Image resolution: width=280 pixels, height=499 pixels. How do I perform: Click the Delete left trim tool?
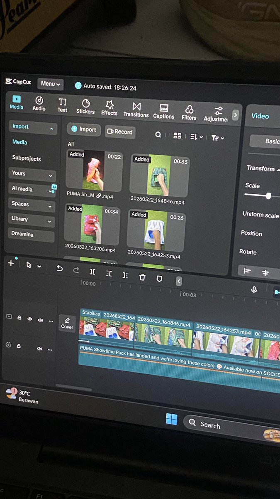pyautogui.click(x=109, y=274)
